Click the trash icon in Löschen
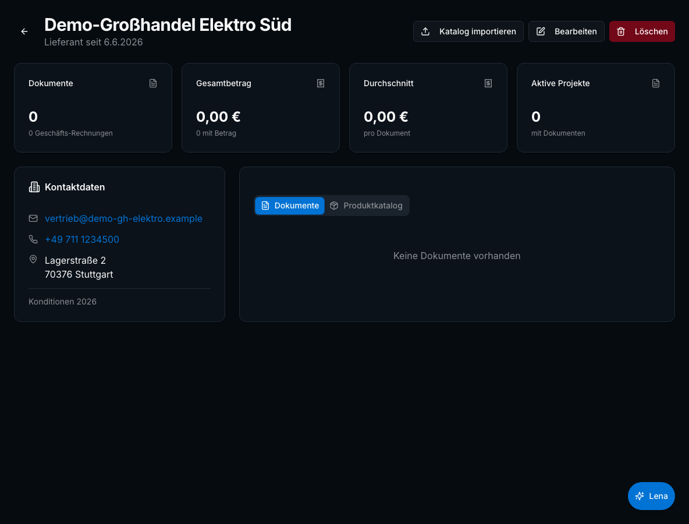 point(621,31)
